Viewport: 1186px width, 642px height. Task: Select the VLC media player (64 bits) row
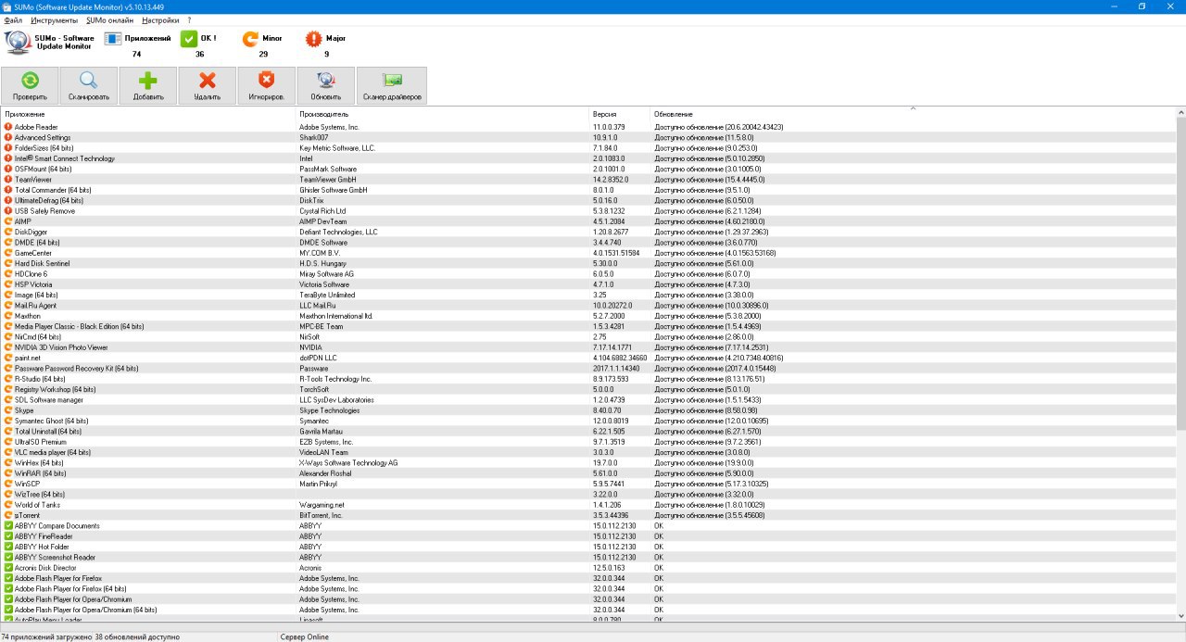588,452
